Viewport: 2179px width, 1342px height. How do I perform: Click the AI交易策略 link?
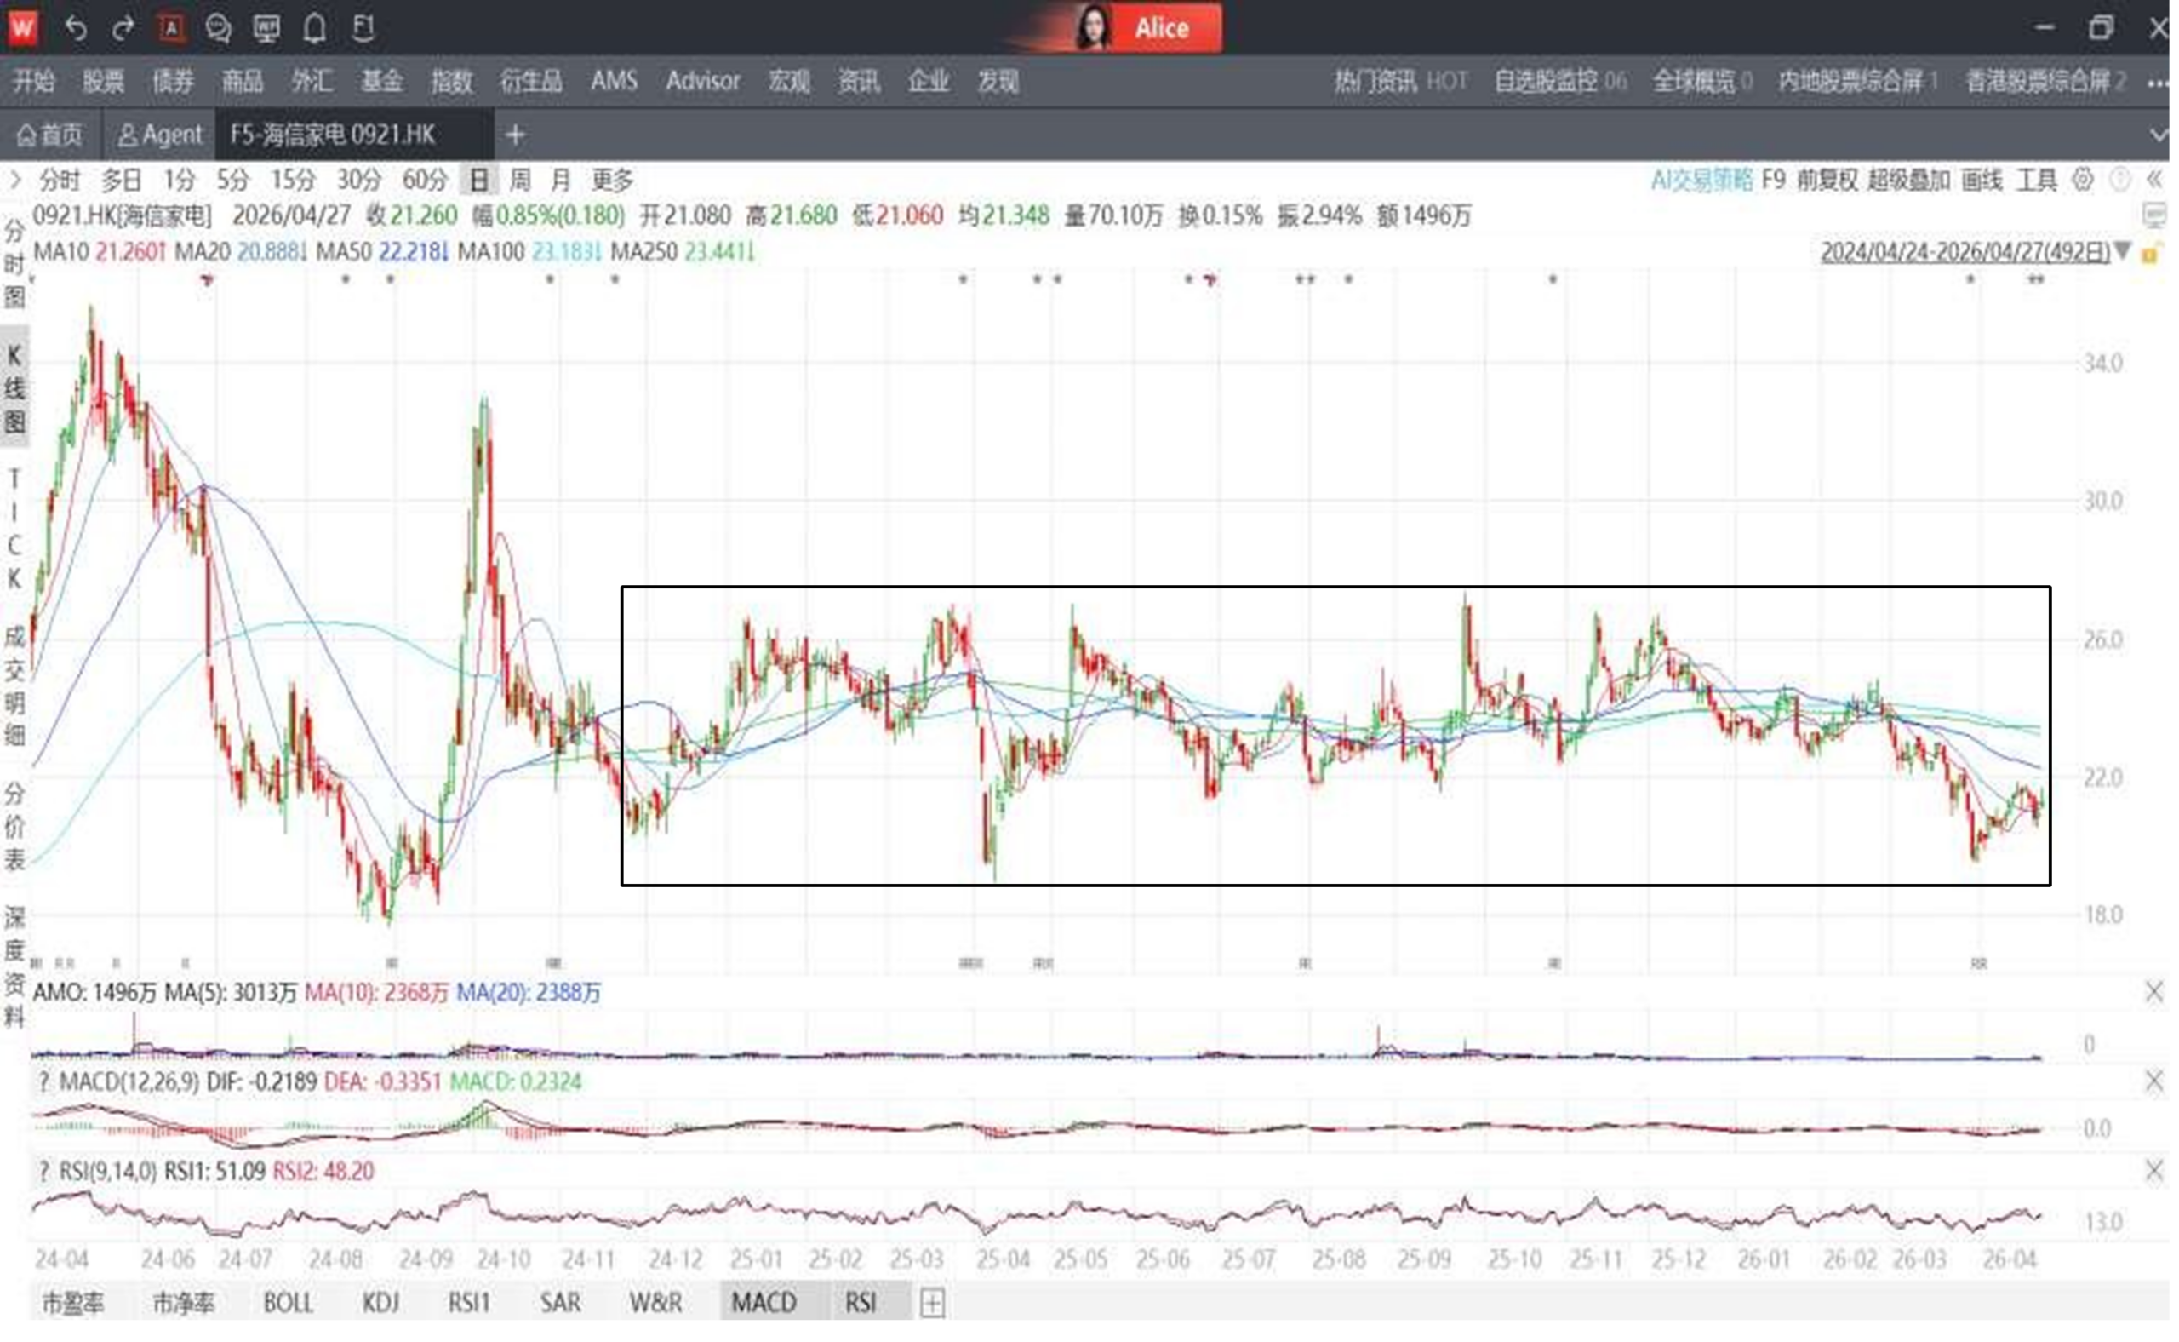(1701, 181)
